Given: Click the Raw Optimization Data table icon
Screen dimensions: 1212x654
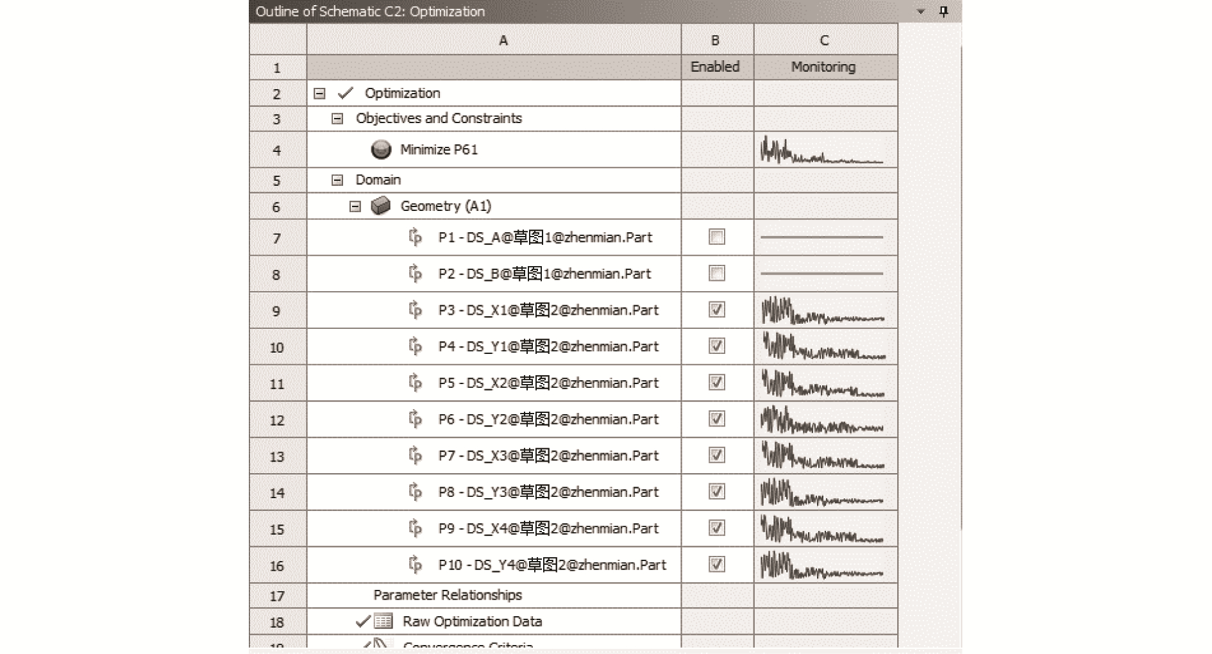Looking at the screenshot, I should pyautogui.click(x=383, y=621).
